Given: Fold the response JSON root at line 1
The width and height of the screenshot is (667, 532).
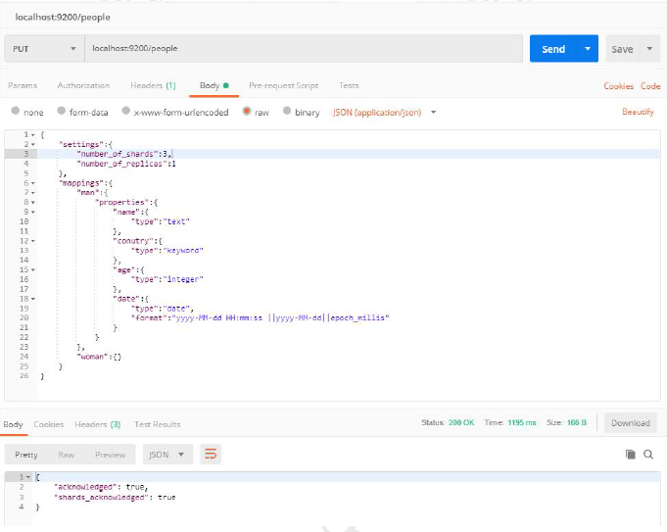Looking at the screenshot, I should pos(28,476).
